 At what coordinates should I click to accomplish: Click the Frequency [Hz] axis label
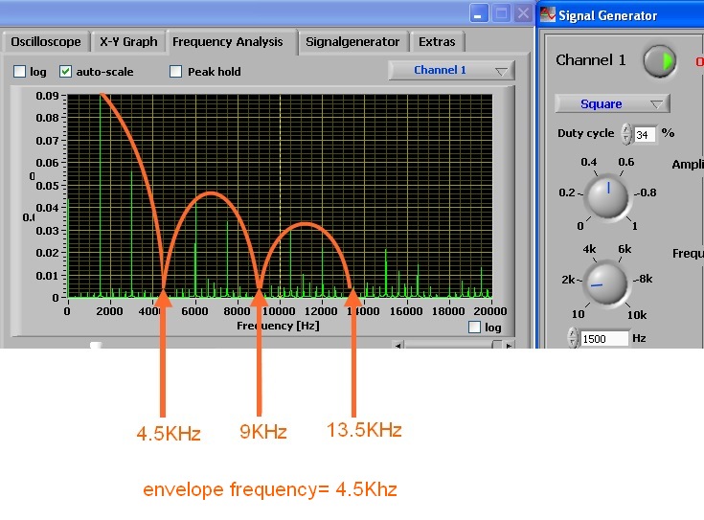(x=278, y=326)
